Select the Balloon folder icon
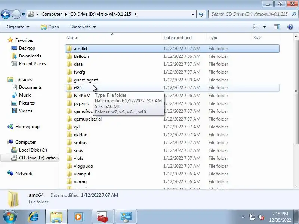 click(x=69, y=56)
